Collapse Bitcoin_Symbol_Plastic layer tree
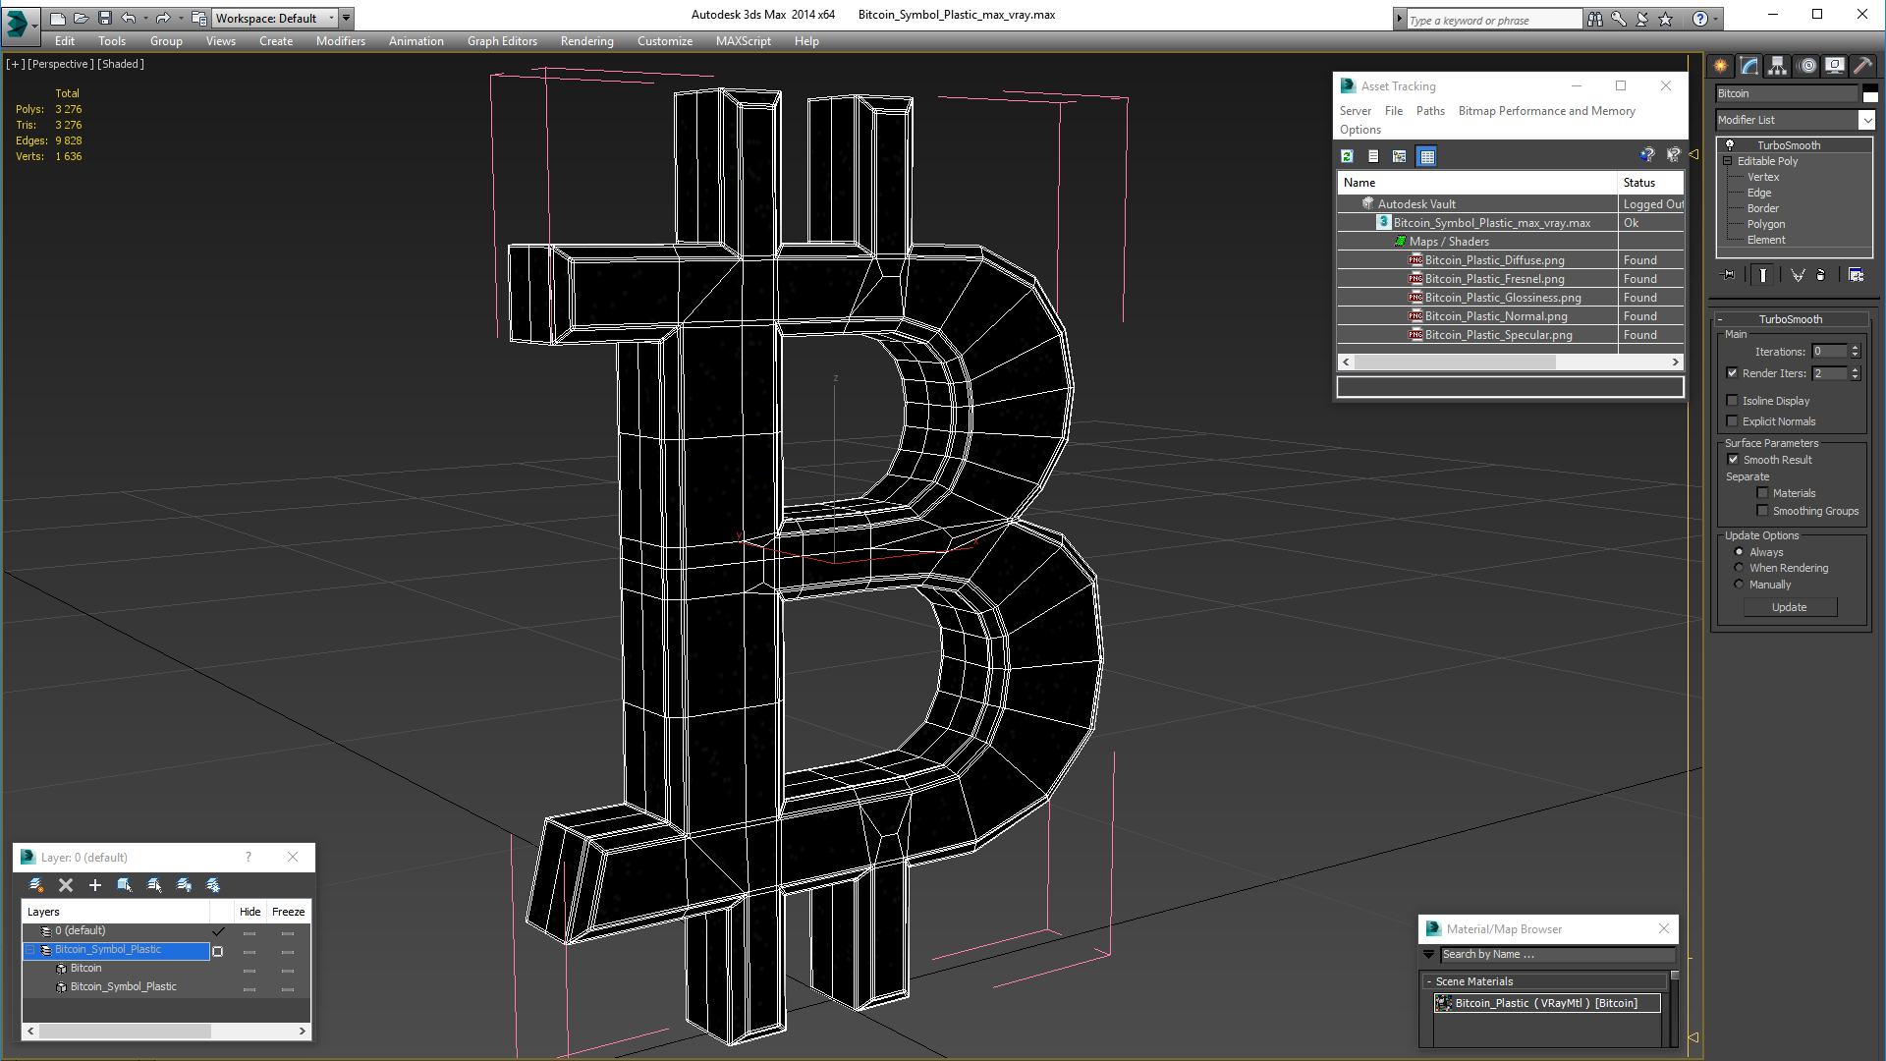 click(x=30, y=950)
